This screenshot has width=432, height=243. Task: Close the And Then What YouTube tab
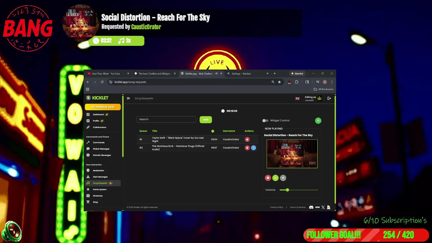pyautogui.click(x=128, y=74)
